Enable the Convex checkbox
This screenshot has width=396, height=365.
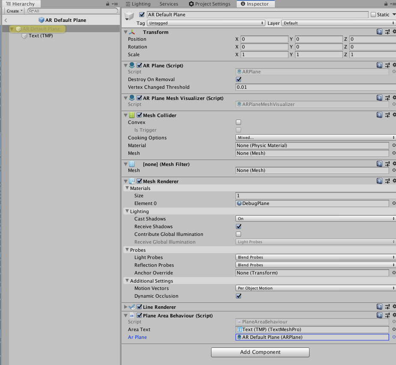tap(238, 122)
